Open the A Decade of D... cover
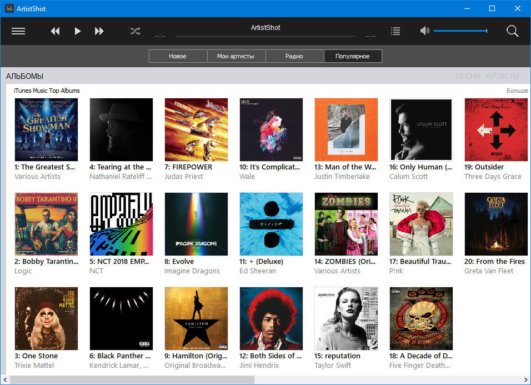The image size is (531, 385). (421, 319)
